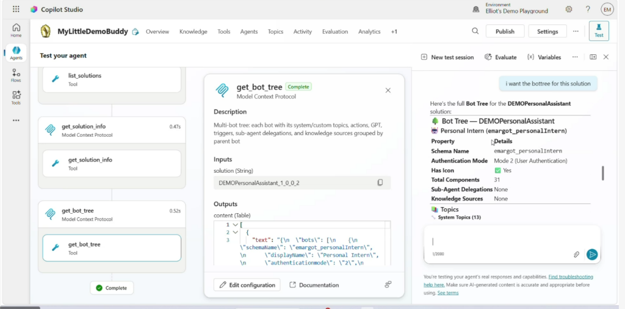
Task: Open the Analytics tab
Action: coord(369,32)
